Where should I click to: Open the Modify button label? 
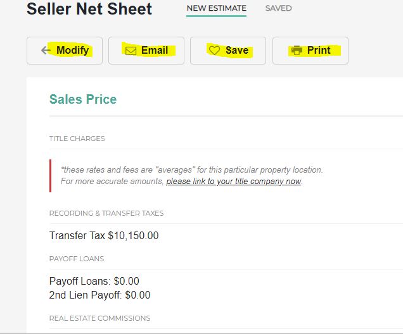[x=72, y=50]
